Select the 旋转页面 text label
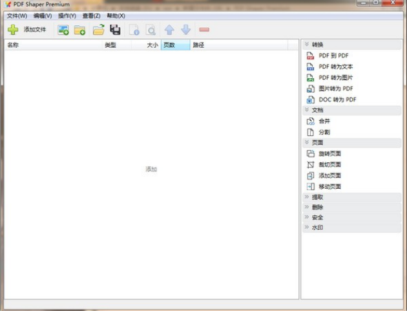407x311 pixels. coord(329,153)
